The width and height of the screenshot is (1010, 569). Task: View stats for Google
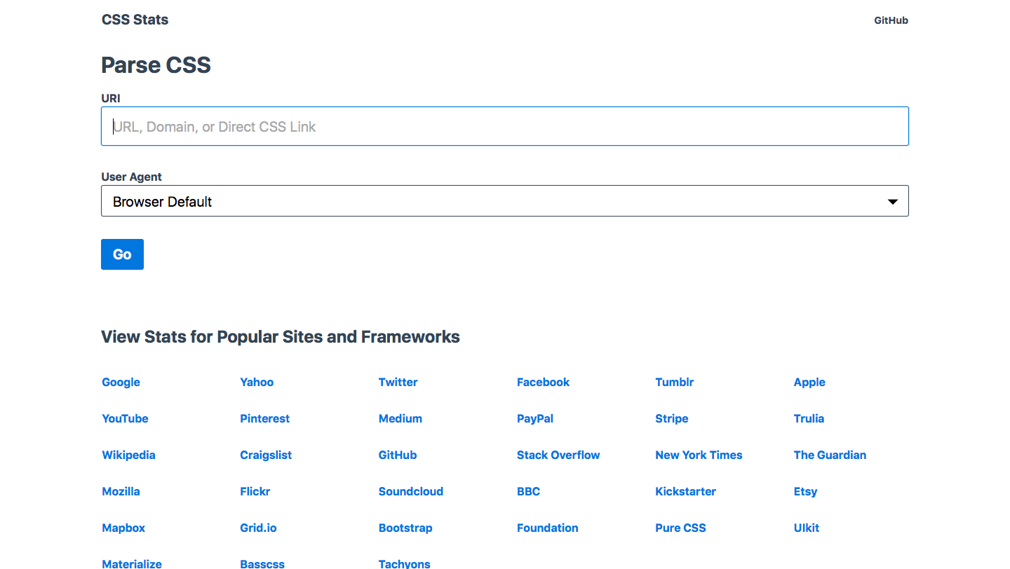click(121, 382)
